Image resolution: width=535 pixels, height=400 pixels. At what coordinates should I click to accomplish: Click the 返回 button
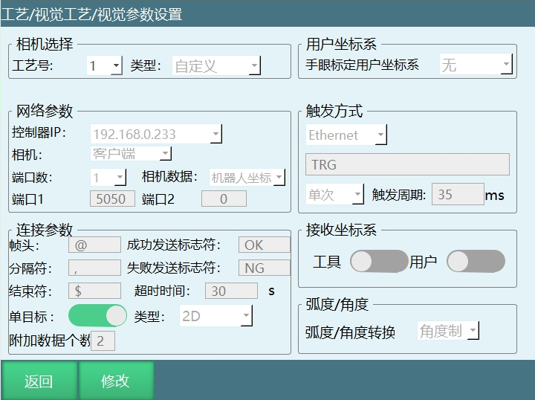[x=39, y=381]
